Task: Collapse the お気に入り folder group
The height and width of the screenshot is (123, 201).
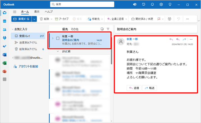Action: point(13,29)
